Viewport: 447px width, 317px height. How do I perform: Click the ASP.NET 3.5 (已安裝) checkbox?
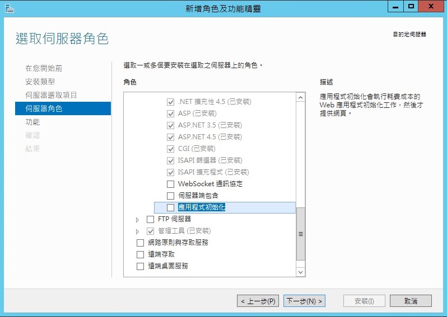(170, 125)
